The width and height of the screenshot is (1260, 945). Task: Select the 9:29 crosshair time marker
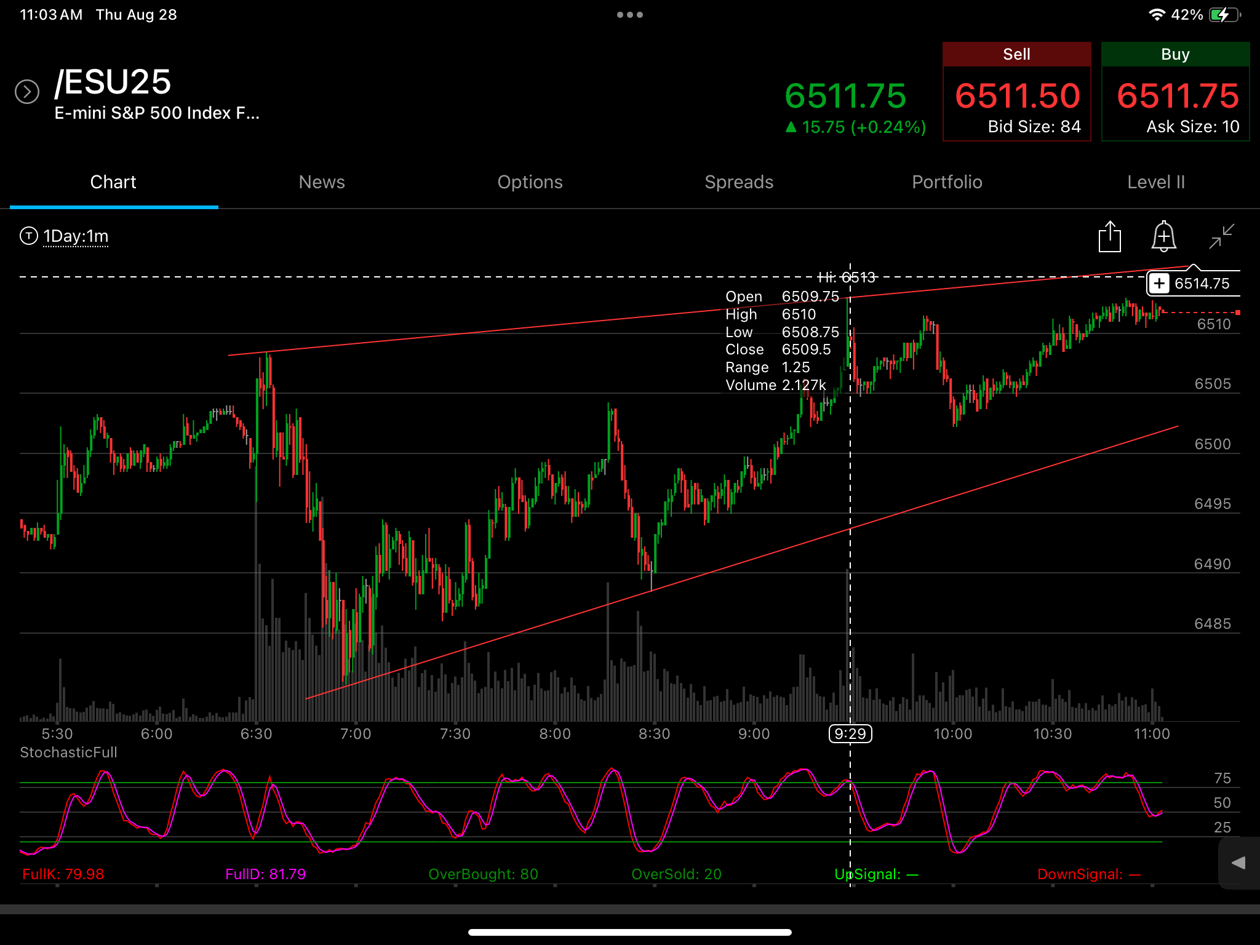pyautogui.click(x=850, y=733)
